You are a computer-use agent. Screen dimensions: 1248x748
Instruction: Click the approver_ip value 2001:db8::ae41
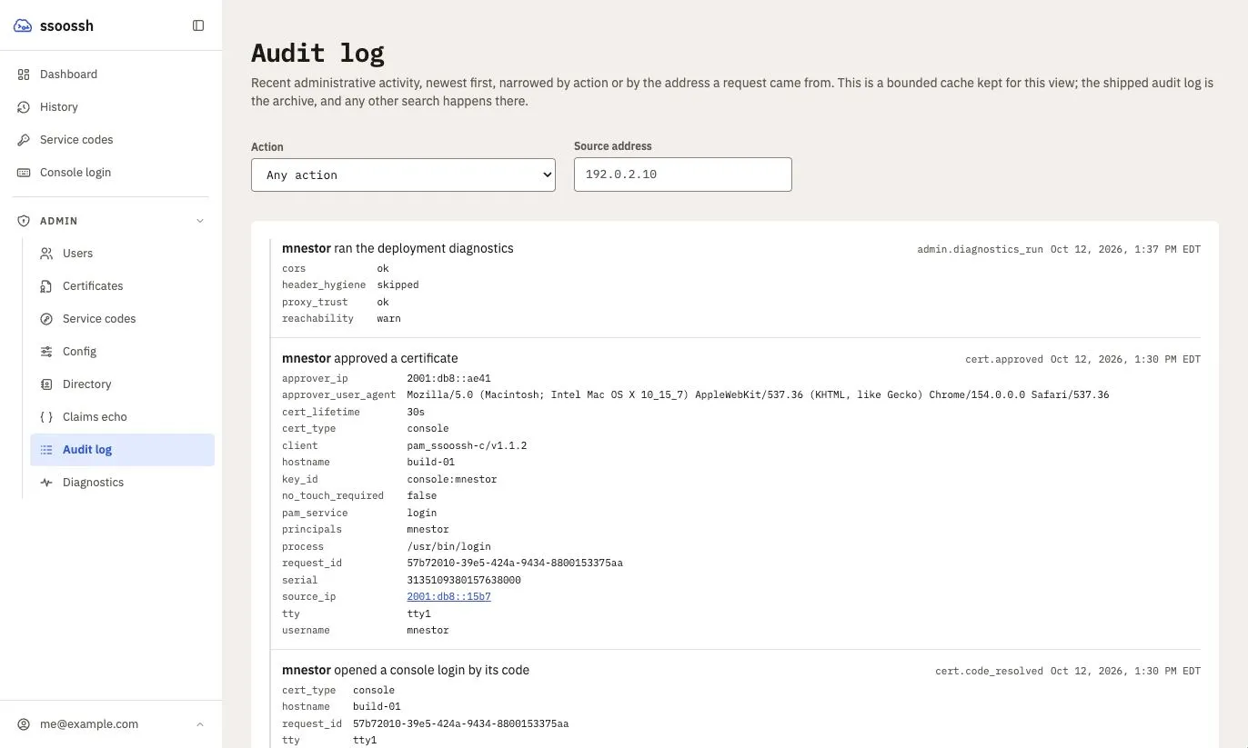pyautogui.click(x=448, y=378)
